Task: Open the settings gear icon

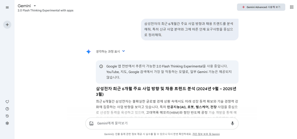Action: pos(7,123)
